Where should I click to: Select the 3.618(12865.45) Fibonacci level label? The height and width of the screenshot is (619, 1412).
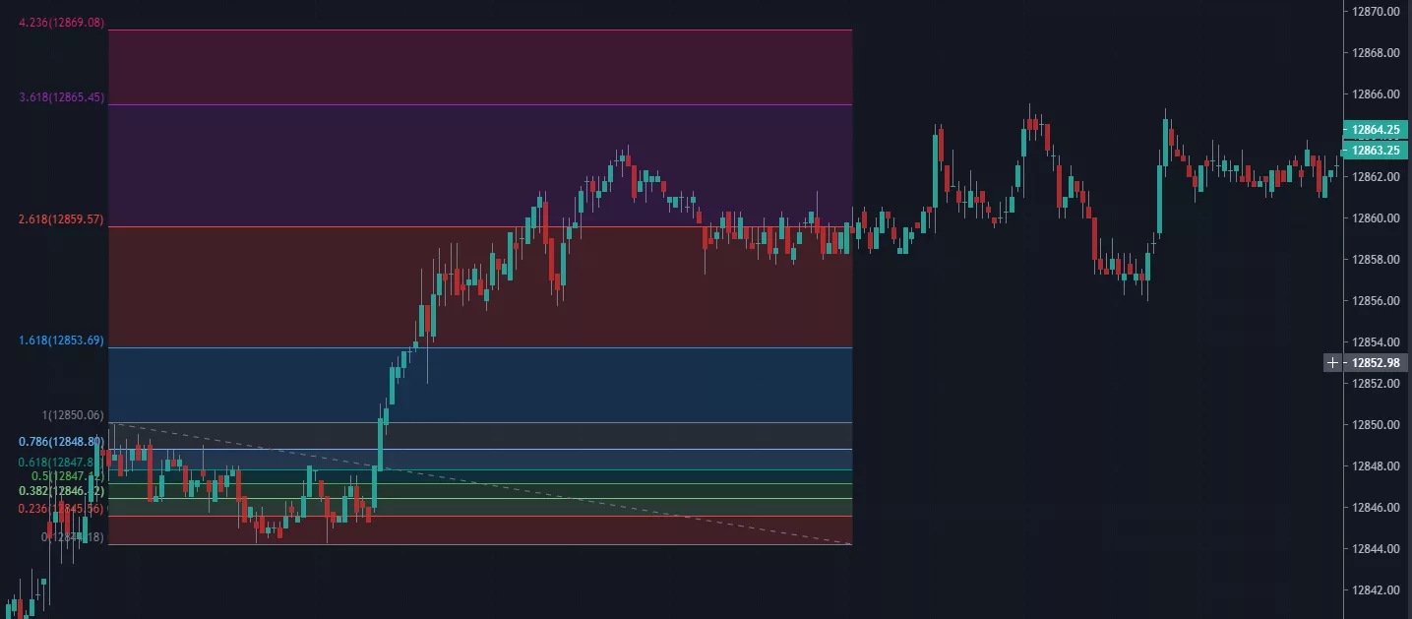61,97
